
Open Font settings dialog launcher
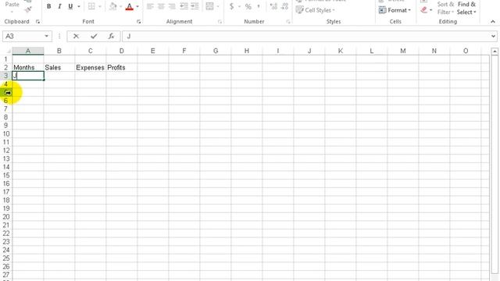[139, 22]
